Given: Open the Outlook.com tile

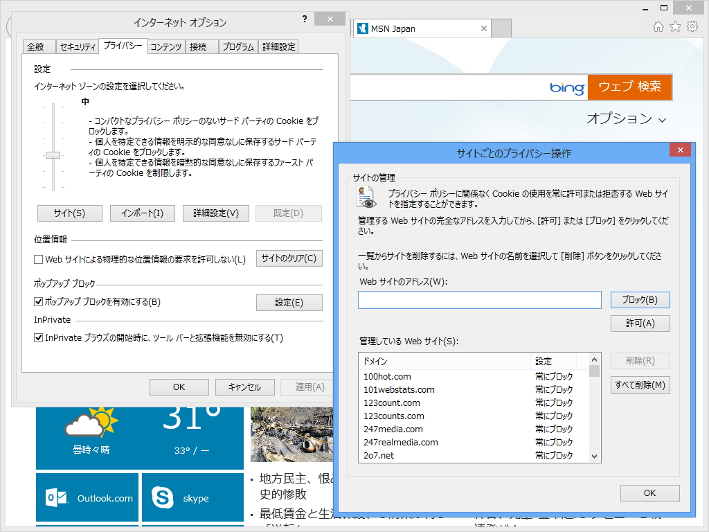Looking at the screenshot, I should 87,498.
